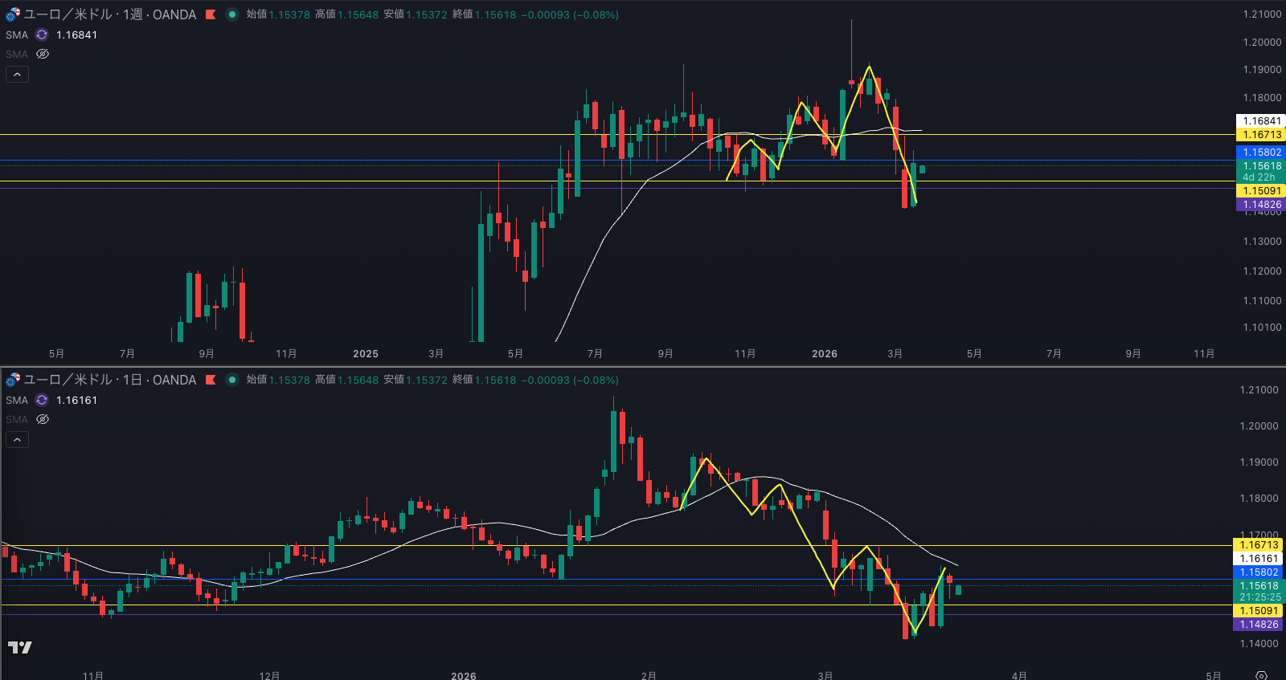Click the purple SMA refresh icon, weekly chart
Image resolution: width=1286 pixels, height=680 pixels.
click(42, 35)
